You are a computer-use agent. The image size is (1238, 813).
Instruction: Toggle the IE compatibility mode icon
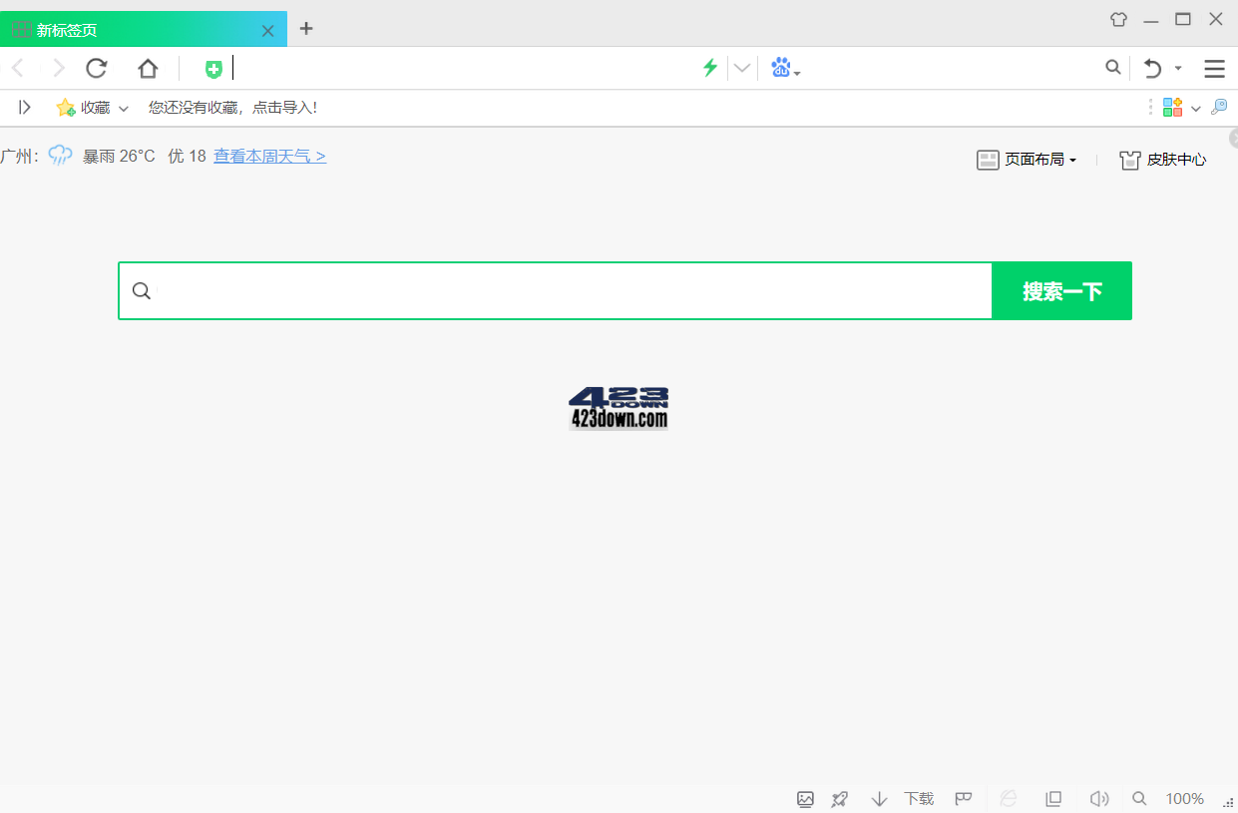(x=1008, y=798)
